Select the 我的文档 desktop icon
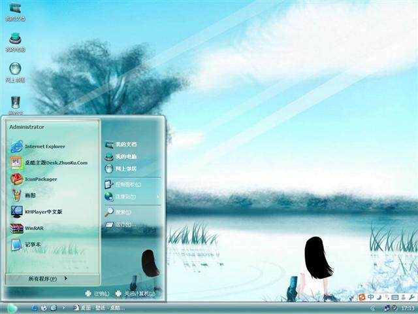418x314 pixels. [x=16, y=12]
